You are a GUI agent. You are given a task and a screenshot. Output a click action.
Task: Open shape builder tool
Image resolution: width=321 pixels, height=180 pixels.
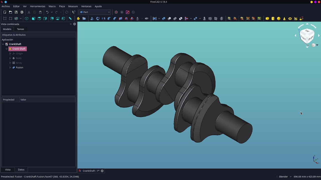point(301,18)
